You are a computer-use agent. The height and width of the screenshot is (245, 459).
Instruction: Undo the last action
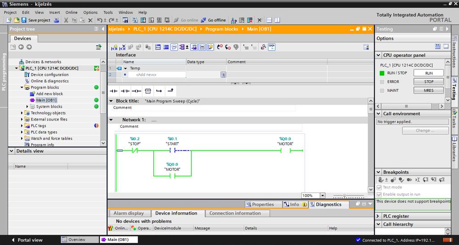coord(100,20)
